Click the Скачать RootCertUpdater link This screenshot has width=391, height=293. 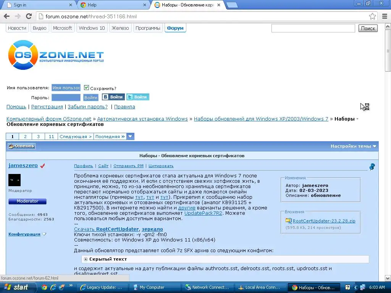pos(107,229)
